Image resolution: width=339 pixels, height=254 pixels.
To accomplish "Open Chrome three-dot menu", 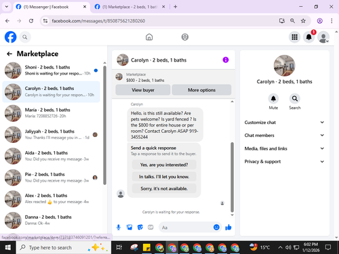I will (x=332, y=21).
